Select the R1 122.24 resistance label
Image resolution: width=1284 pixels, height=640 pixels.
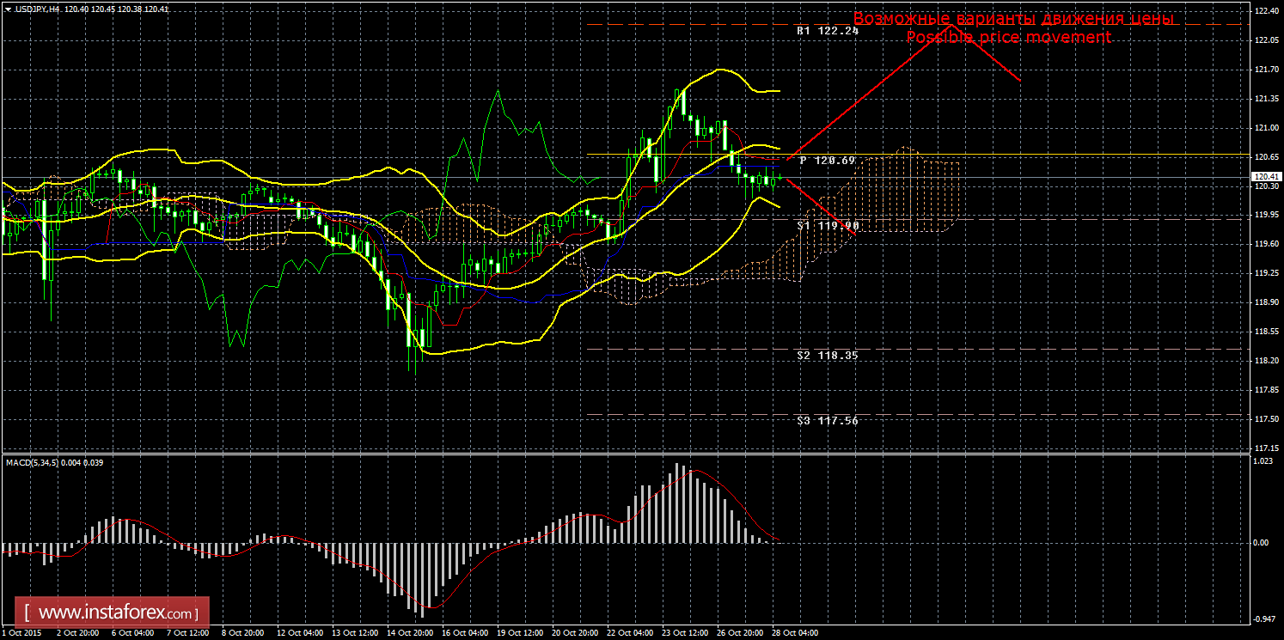click(827, 30)
